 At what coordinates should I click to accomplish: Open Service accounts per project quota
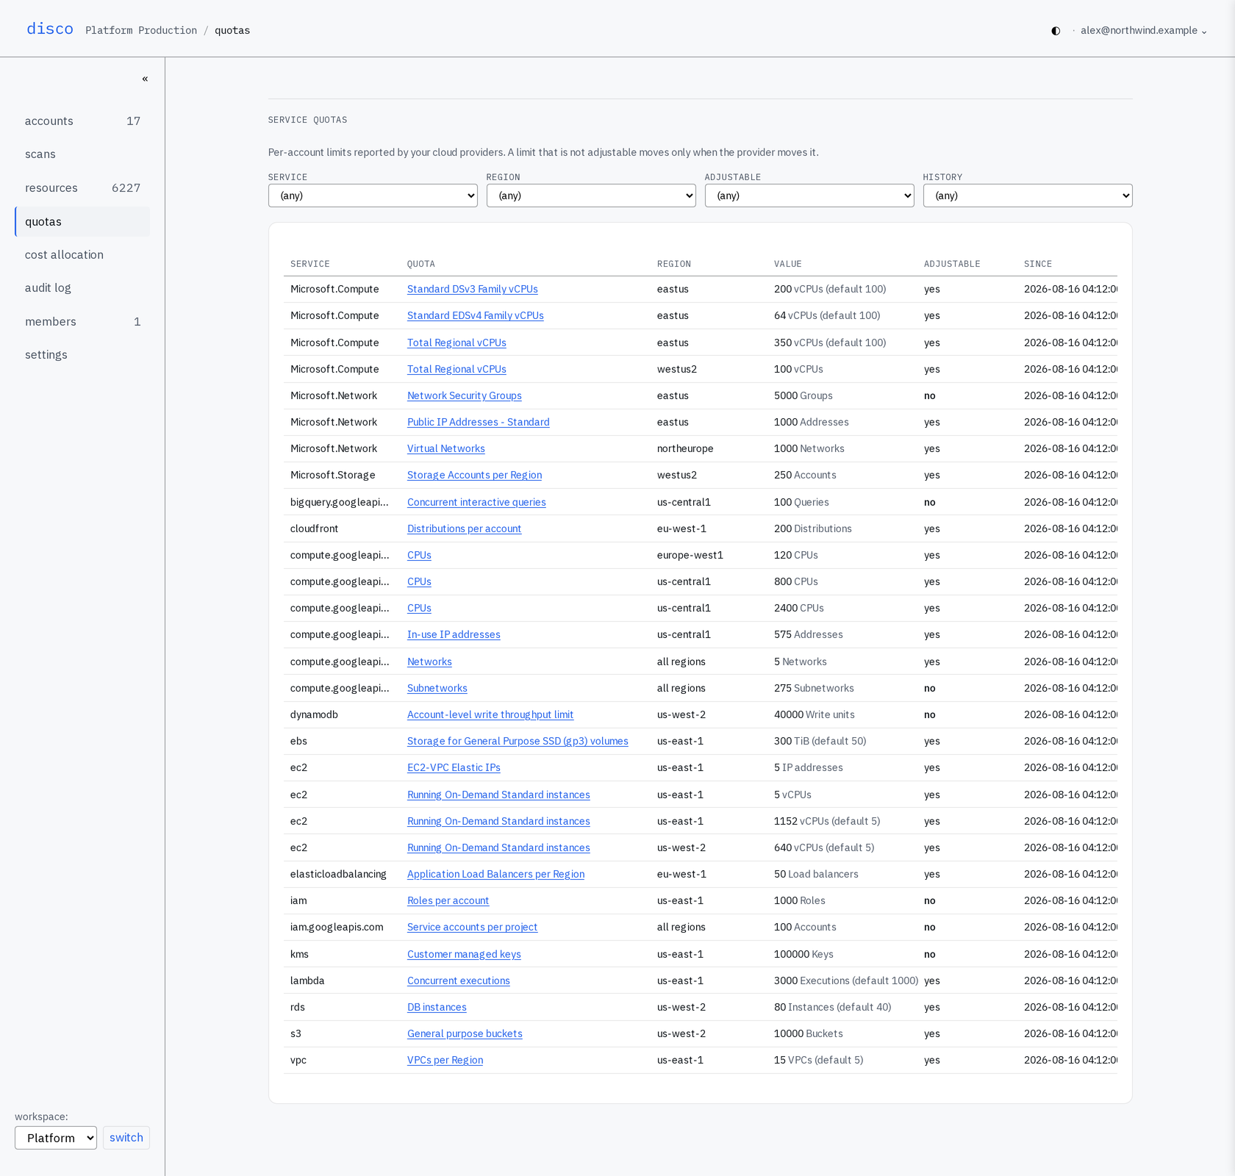coord(473,928)
